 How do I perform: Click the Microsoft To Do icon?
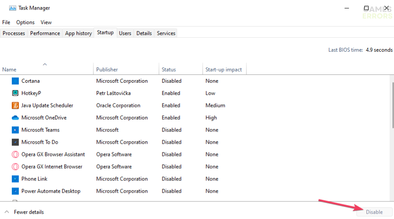tap(15, 142)
